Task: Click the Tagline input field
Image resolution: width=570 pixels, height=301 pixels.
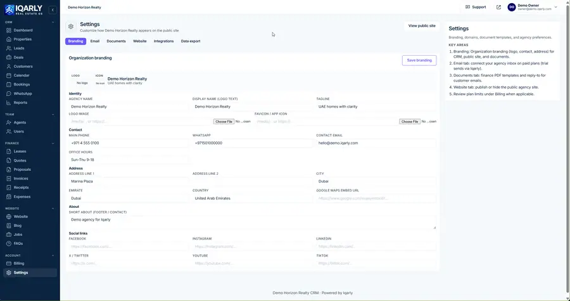Action: pyautogui.click(x=376, y=106)
